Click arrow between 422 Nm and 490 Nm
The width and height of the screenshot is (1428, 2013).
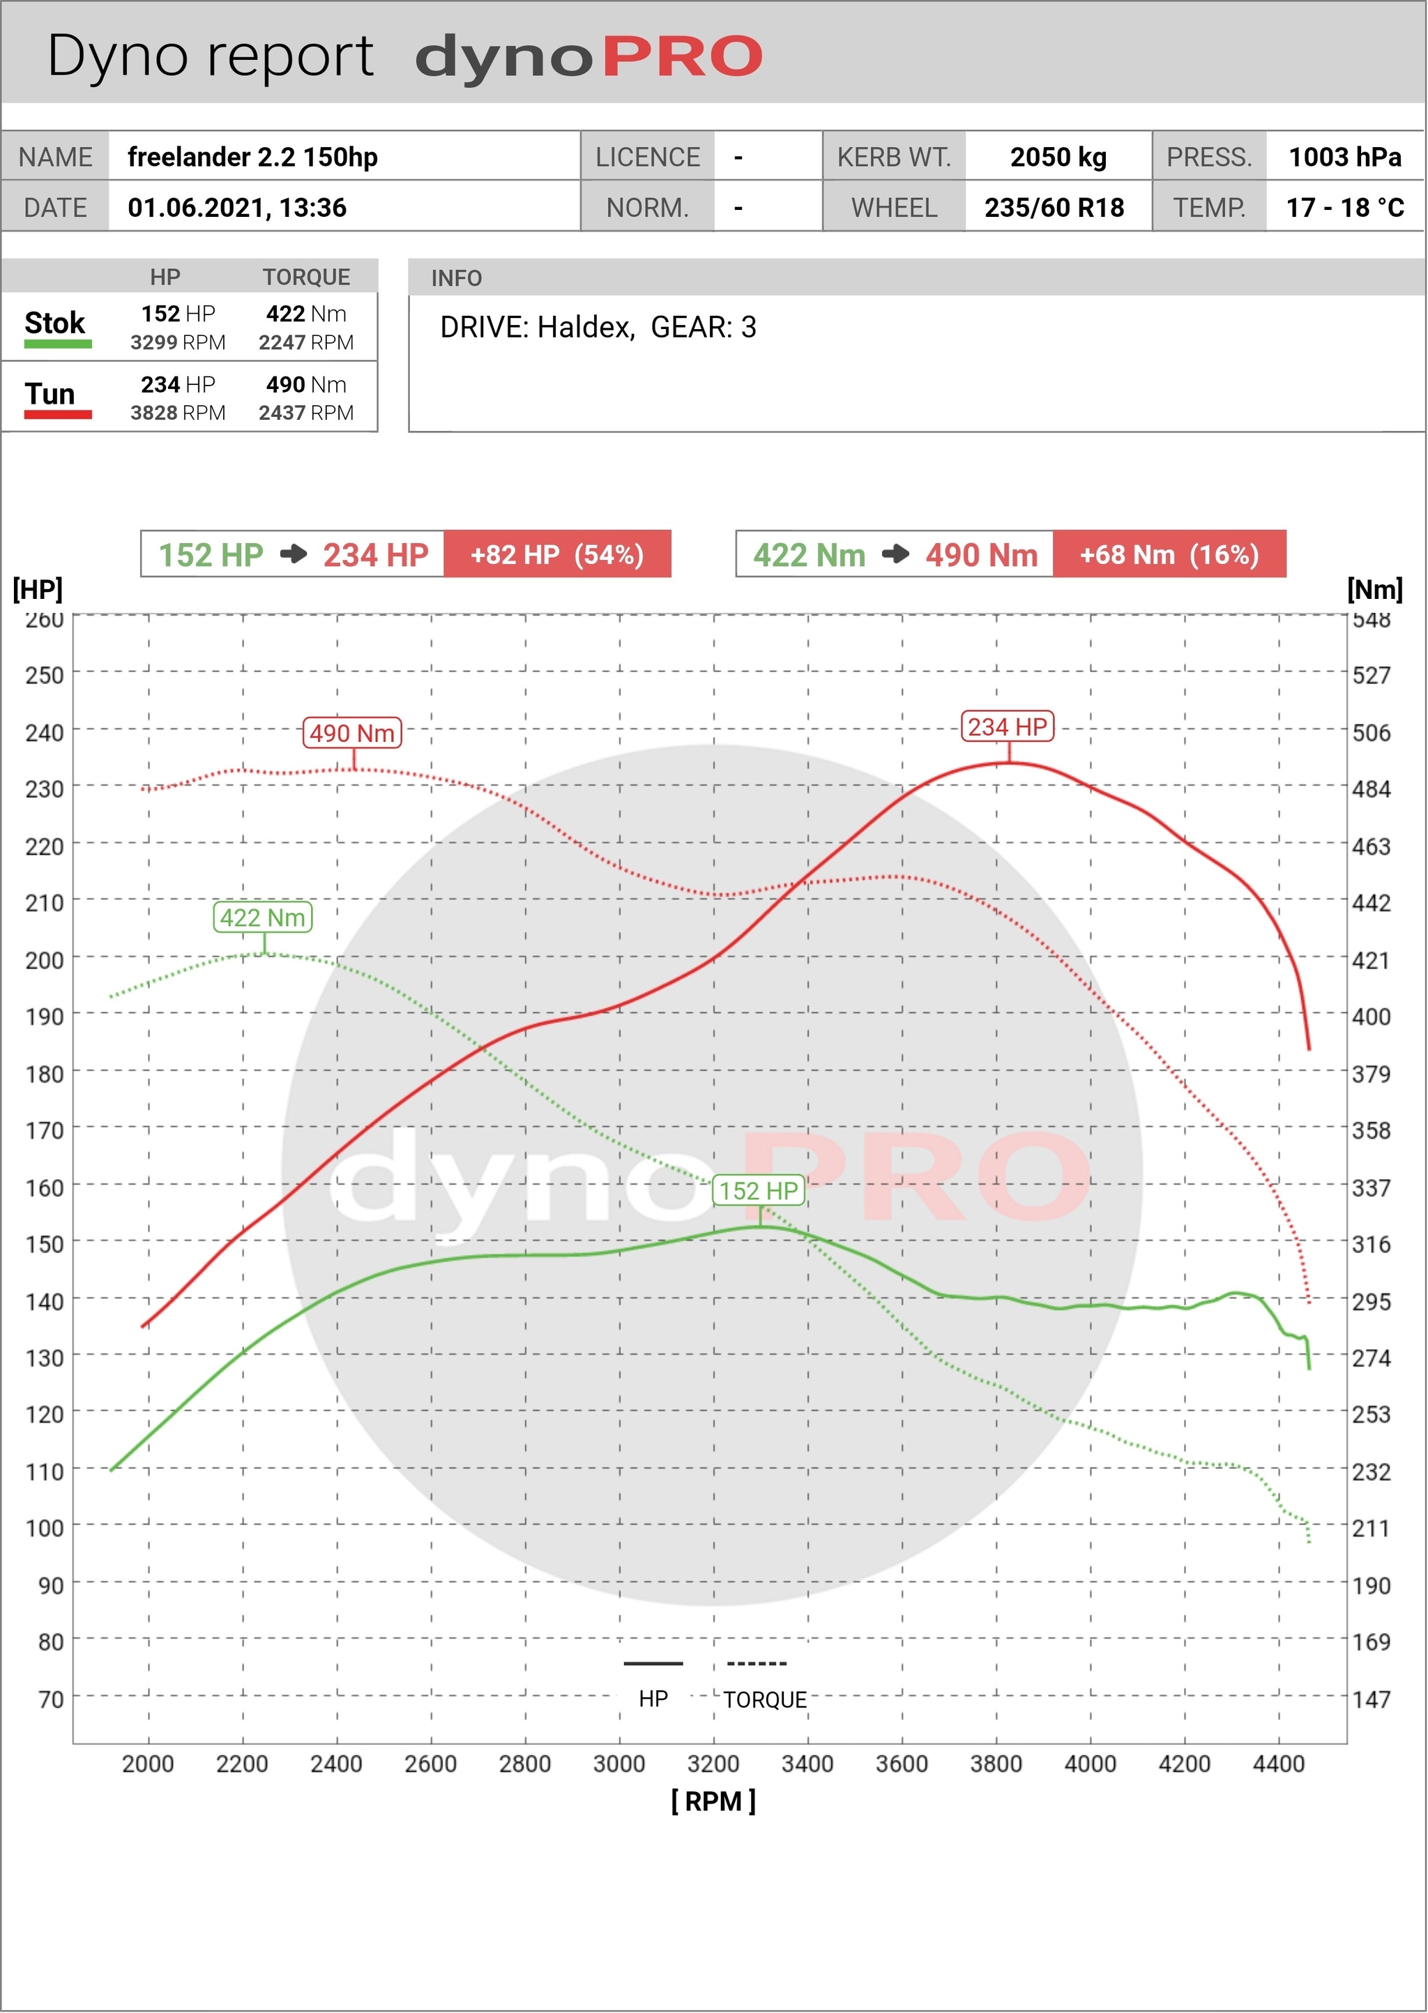tap(895, 554)
